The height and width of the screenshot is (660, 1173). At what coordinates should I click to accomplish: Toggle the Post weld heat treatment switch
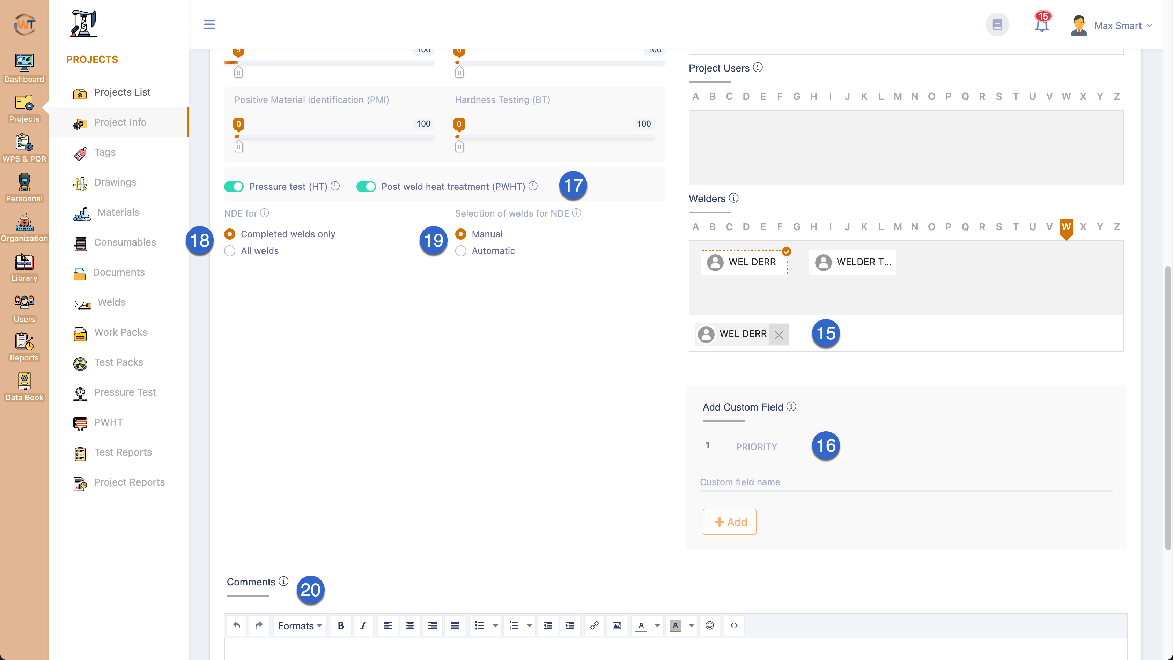[366, 187]
